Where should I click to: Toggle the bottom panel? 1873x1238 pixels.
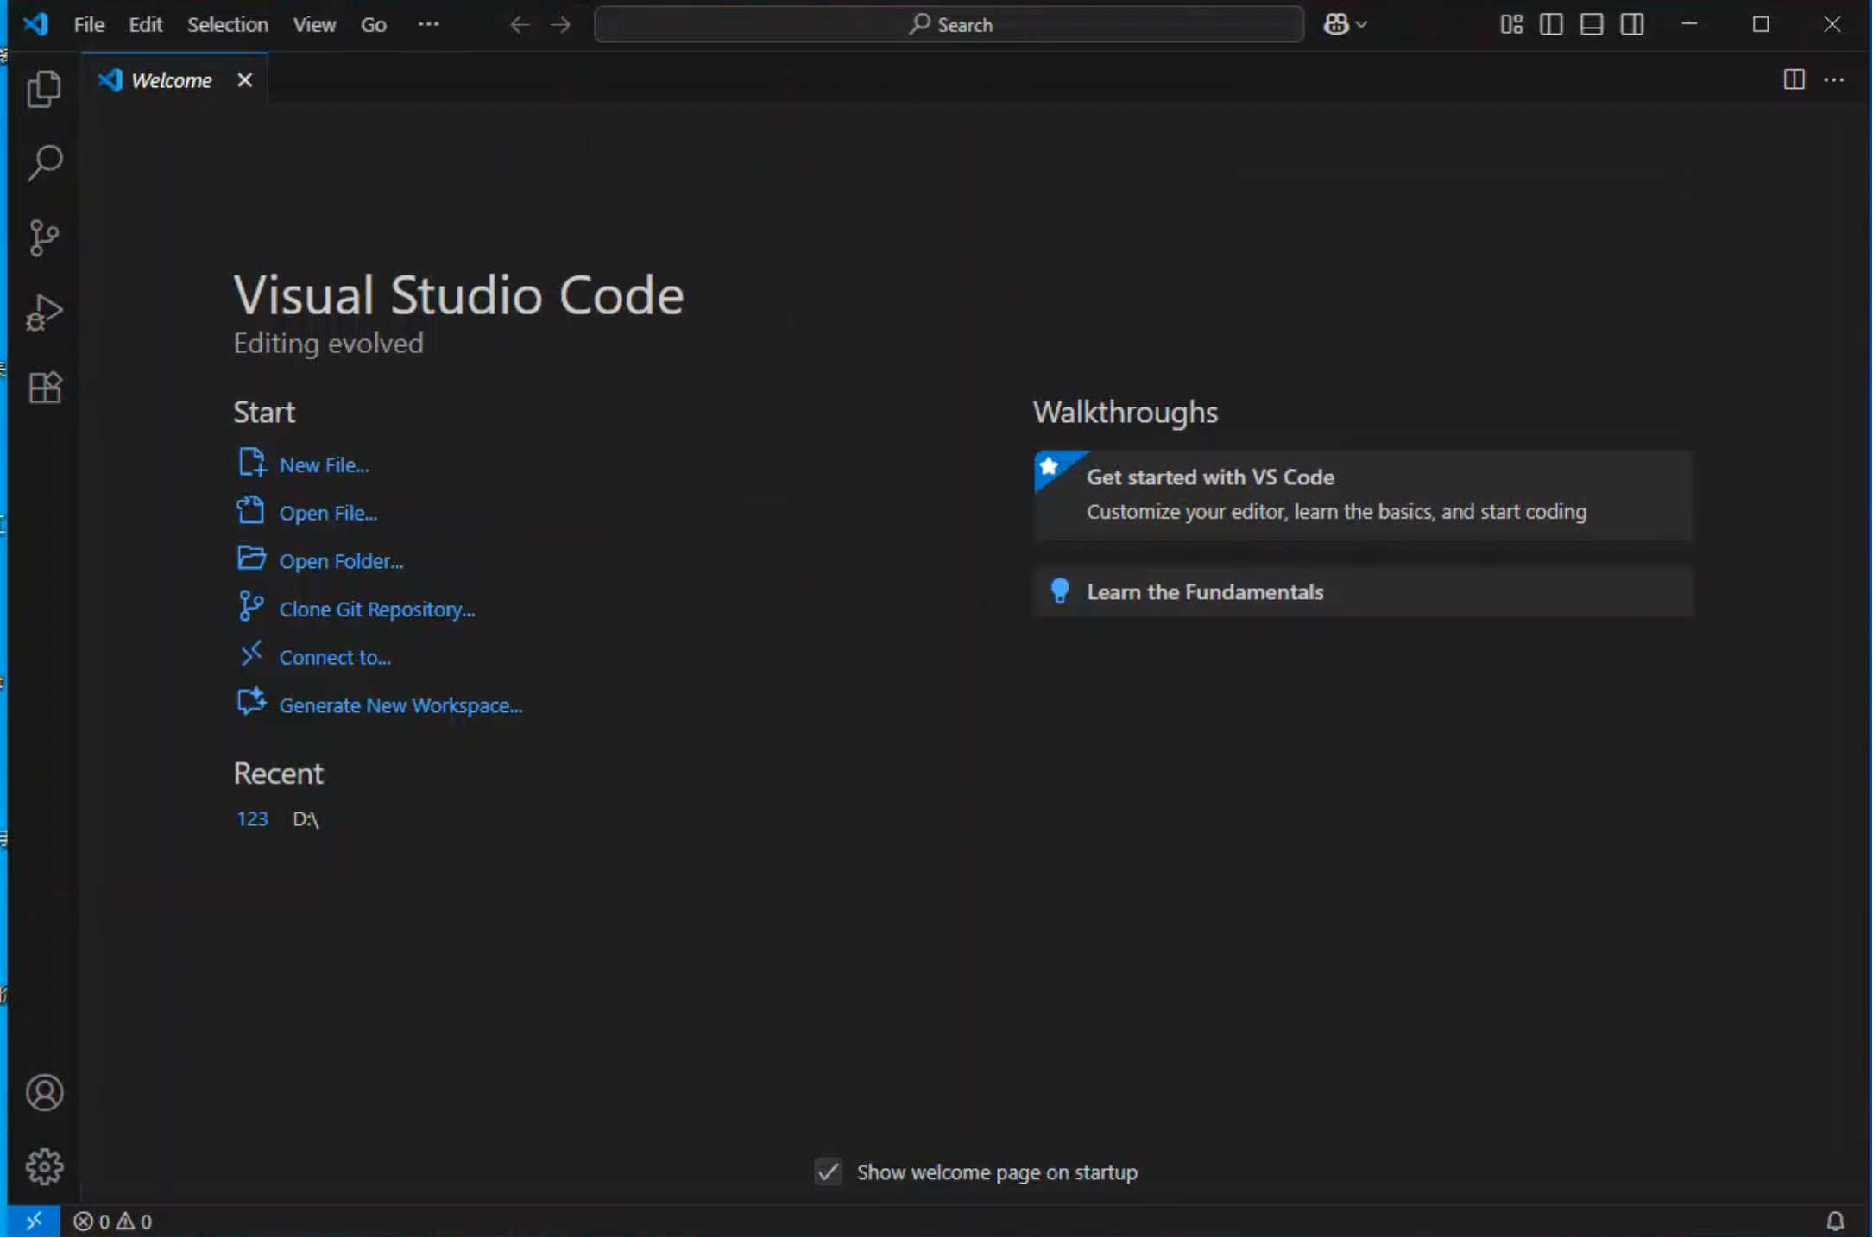click(x=1592, y=24)
